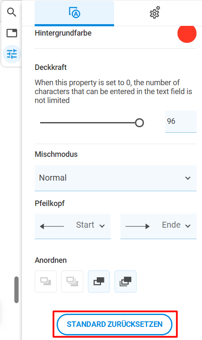Open the search panel via magnifier icon
Screen dimensions: 202x340
point(12,12)
